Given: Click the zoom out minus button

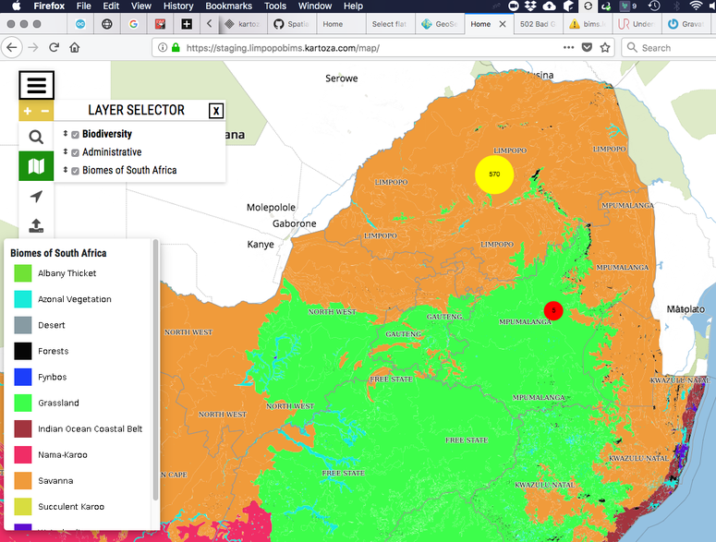Looking at the screenshot, I should [45, 112].
